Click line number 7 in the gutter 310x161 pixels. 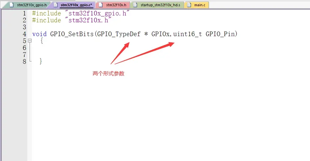click(24, 55)
